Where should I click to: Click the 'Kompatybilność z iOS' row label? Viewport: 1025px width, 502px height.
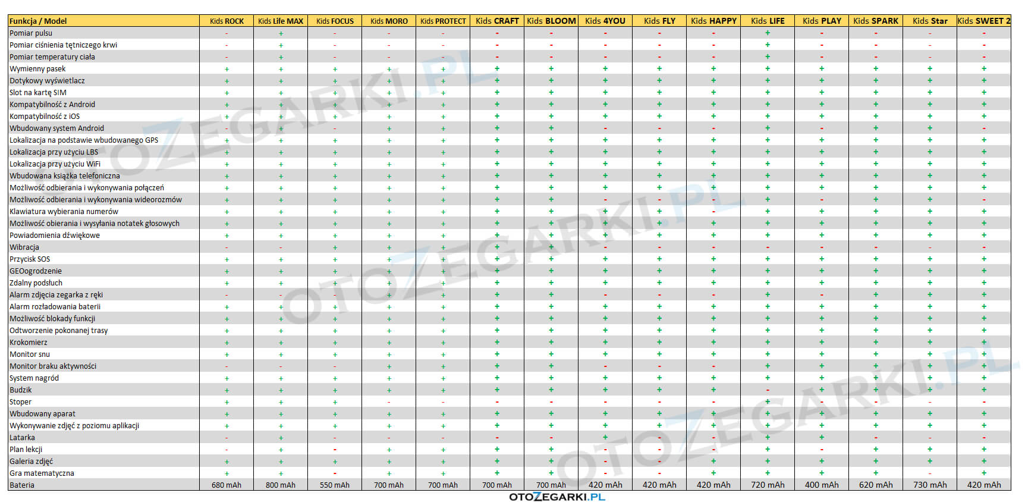point(45,117)
